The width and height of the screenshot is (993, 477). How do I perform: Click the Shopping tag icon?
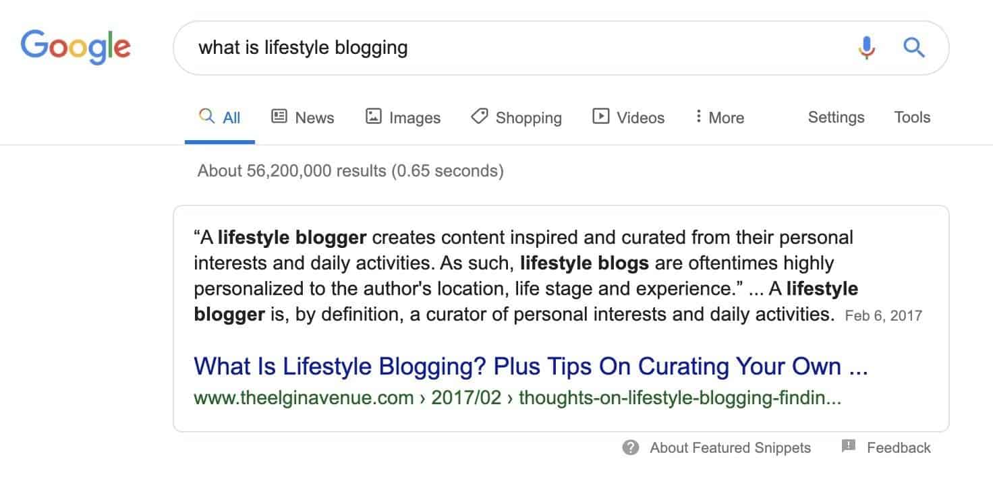pyautogui.click(x=479, y=117)
